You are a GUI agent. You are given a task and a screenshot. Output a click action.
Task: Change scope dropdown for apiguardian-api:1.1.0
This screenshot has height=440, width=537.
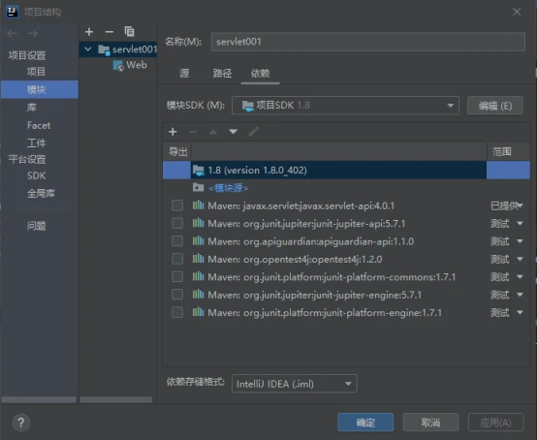507,241
